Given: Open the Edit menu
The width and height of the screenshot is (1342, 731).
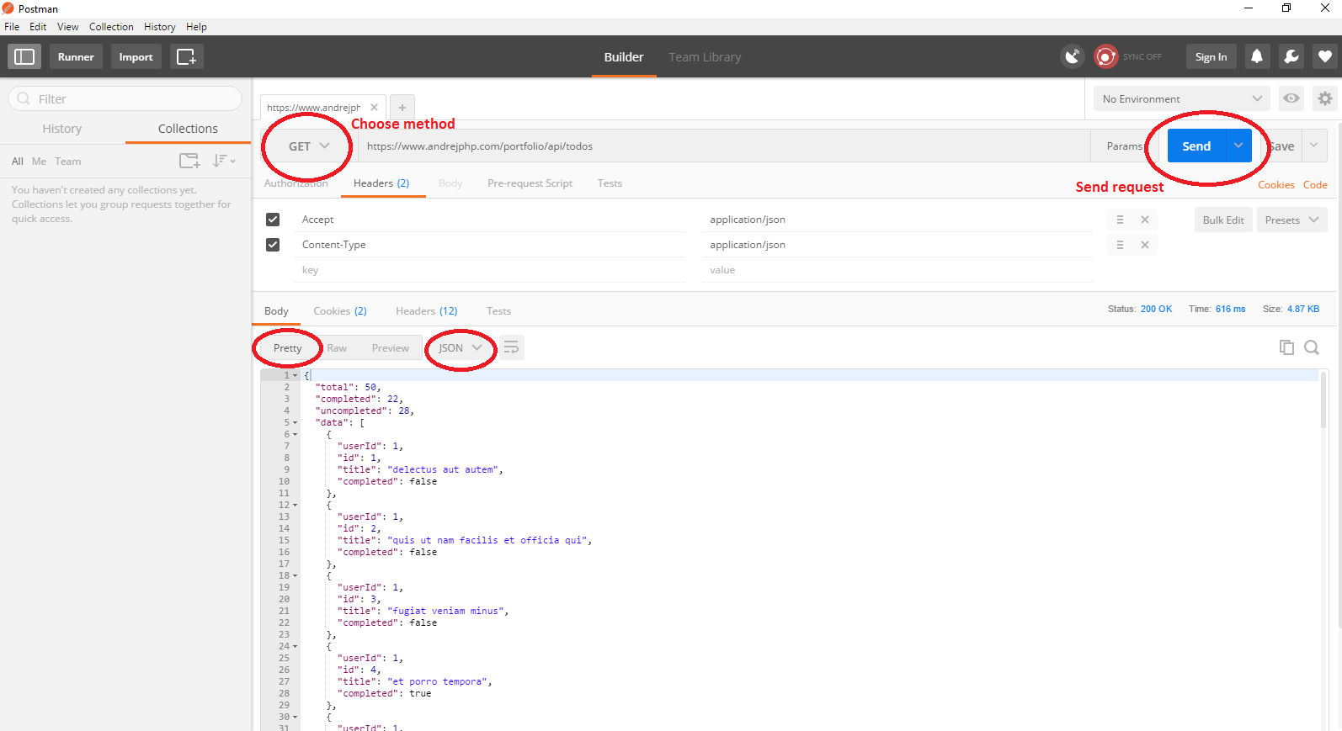Looking at the screenshot, I should (38, 27).
